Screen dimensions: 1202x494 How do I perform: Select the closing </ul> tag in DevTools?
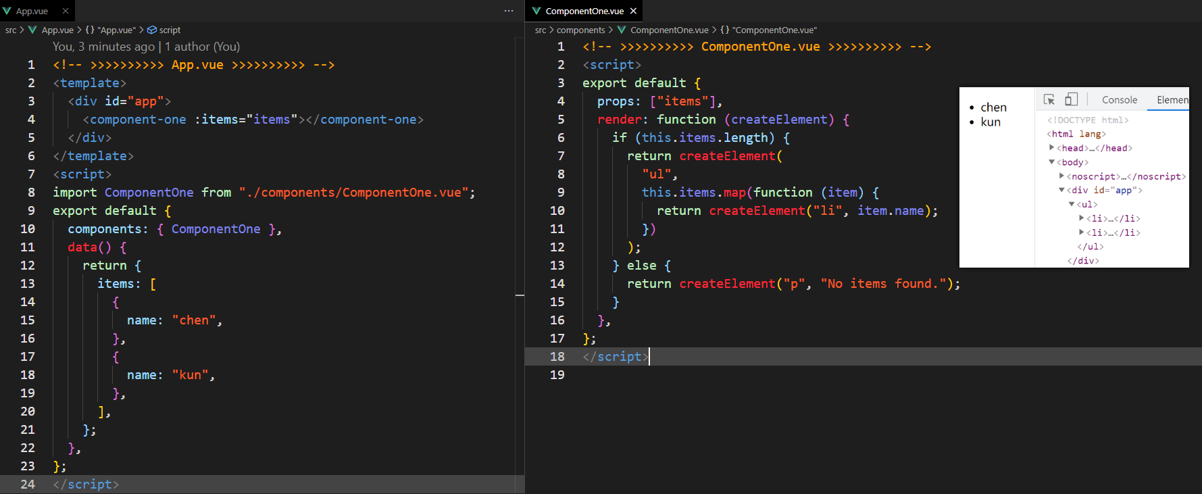tap(1090, 247)
